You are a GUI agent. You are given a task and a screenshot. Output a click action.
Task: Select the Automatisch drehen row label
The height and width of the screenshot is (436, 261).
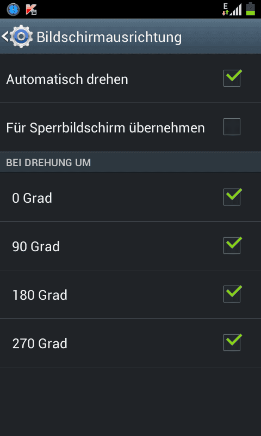(x=67, y=80)
